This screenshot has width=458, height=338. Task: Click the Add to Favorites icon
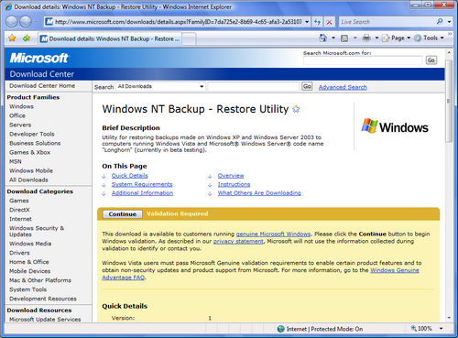tap(27, 38)
